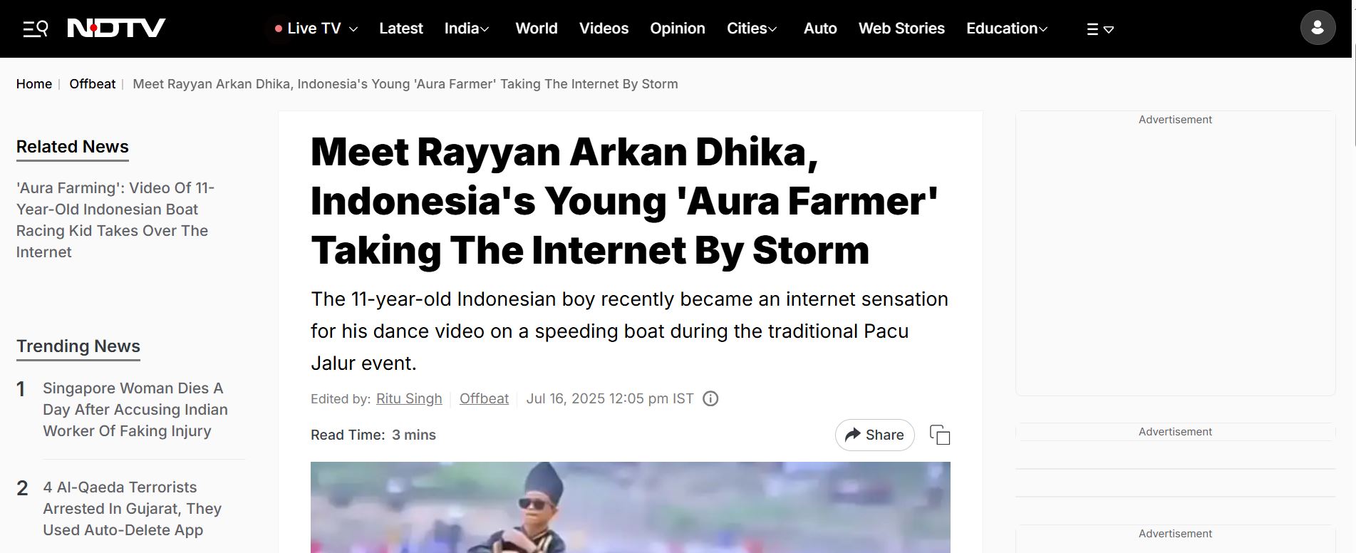
Task: Click the Offbeat breadcrumb link
Action: click(x=92, y=84)
